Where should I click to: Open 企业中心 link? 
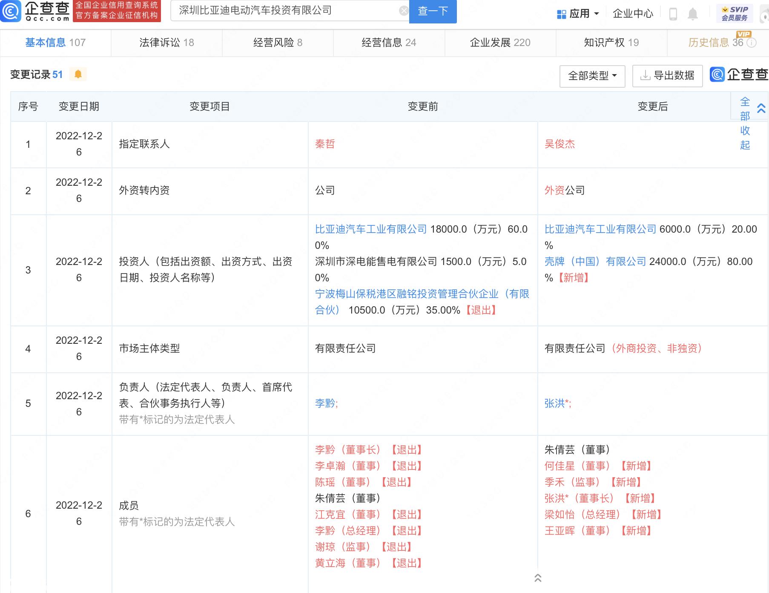pos(633,14)
